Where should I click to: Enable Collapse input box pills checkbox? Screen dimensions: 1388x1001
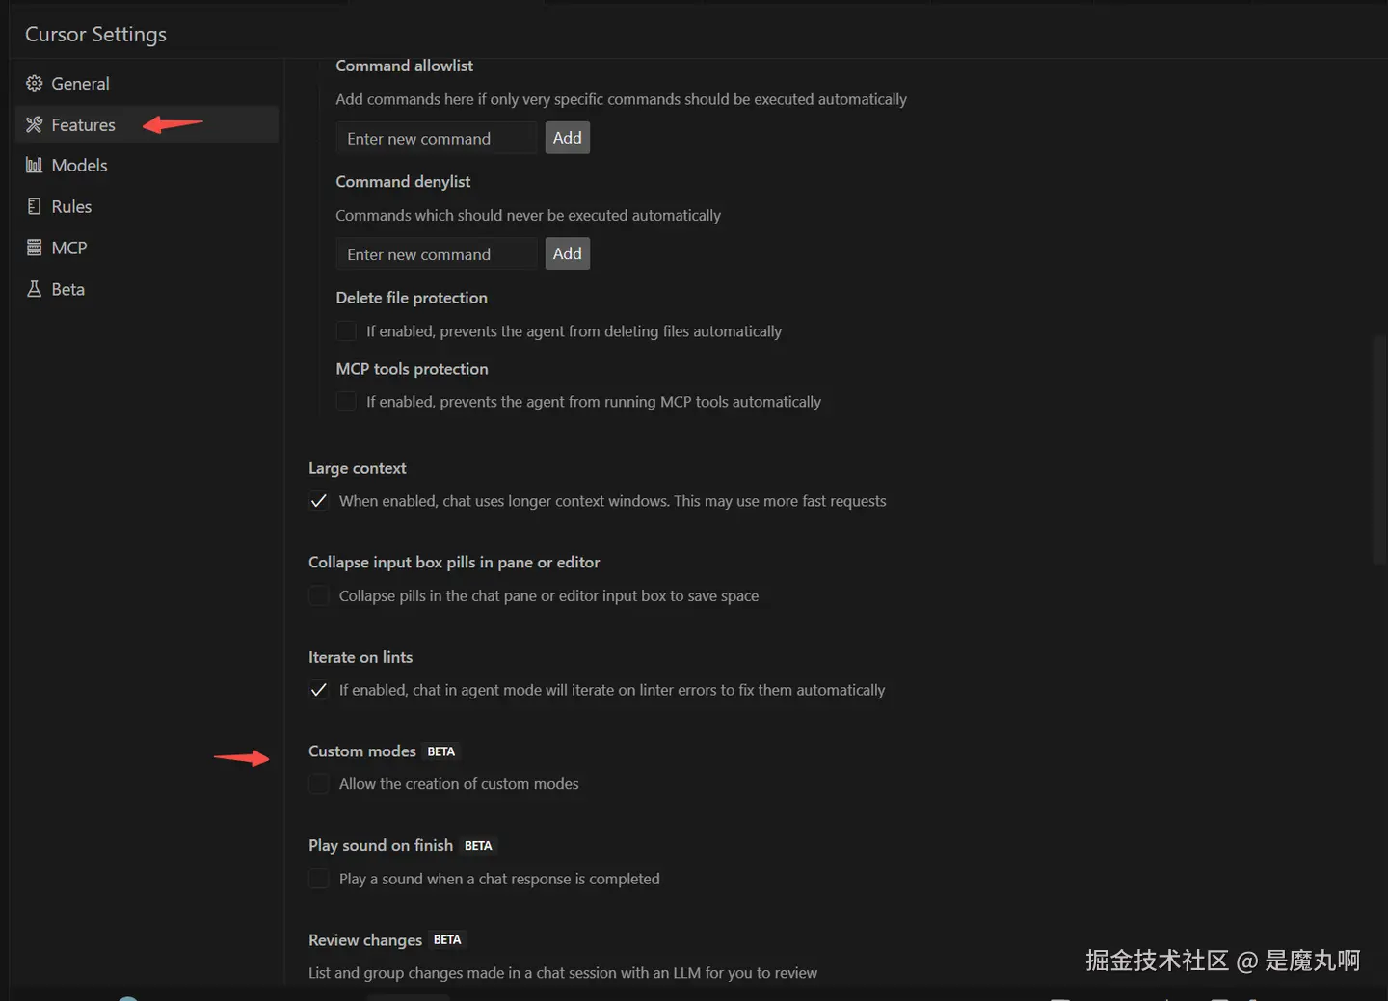point(319,596)
